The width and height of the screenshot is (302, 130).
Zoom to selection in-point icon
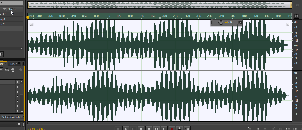(x=288, y=129)
